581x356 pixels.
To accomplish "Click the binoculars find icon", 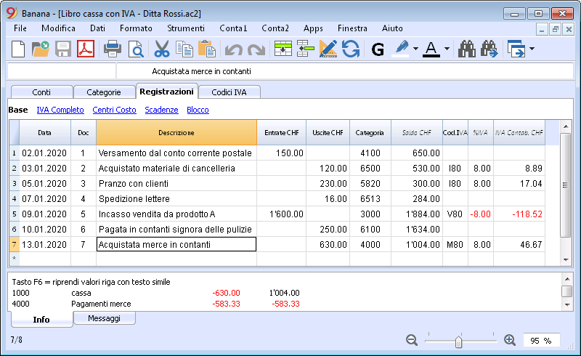I will coord(467,49).
